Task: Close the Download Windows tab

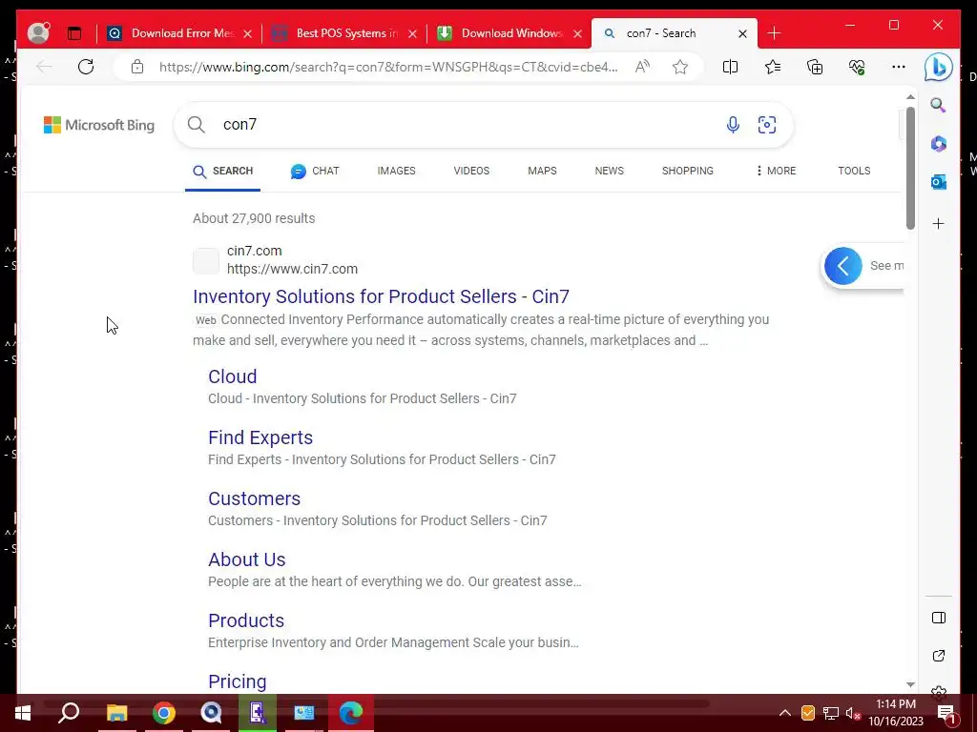Action: click(x=577, y=33)
